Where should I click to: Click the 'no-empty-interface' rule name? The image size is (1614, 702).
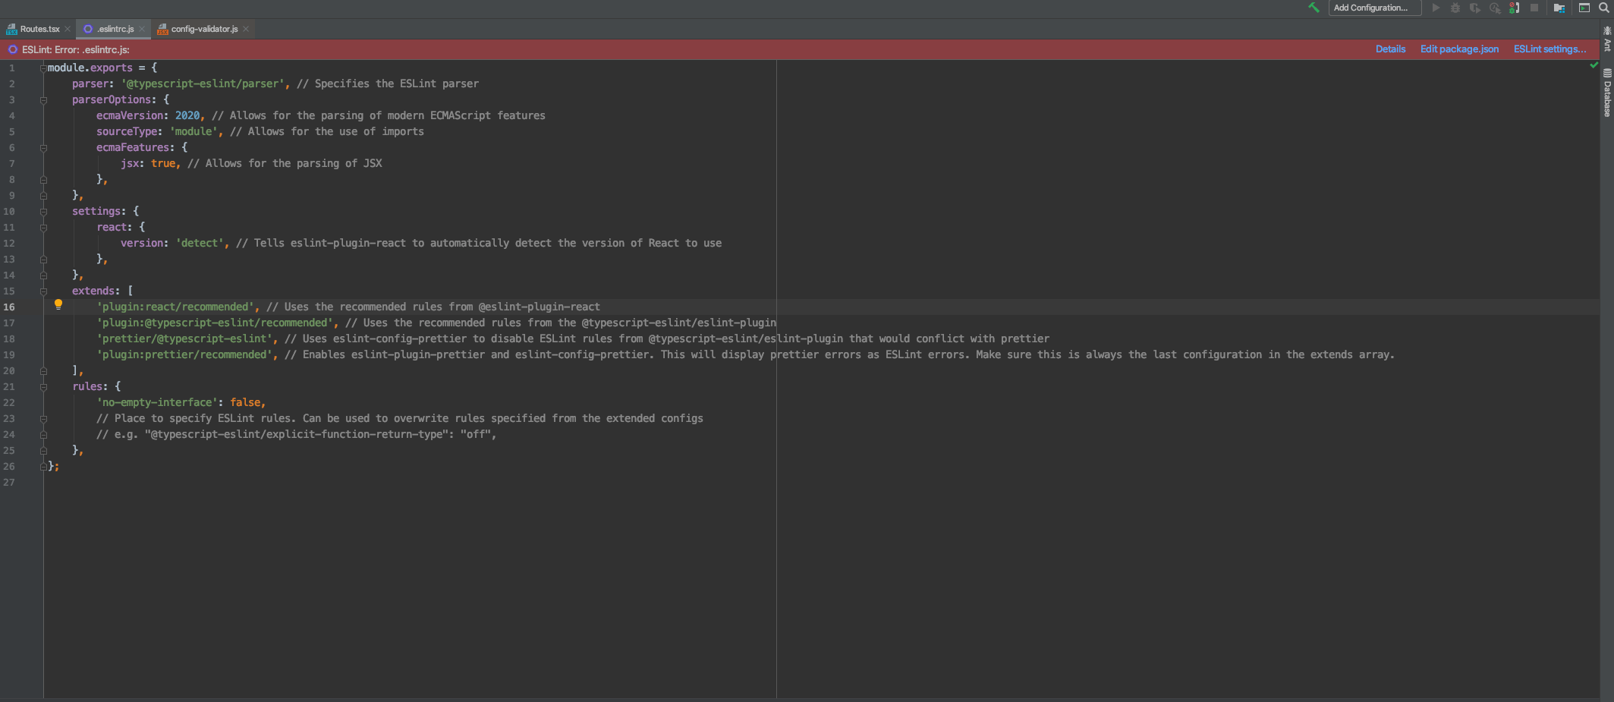point(157,403)
